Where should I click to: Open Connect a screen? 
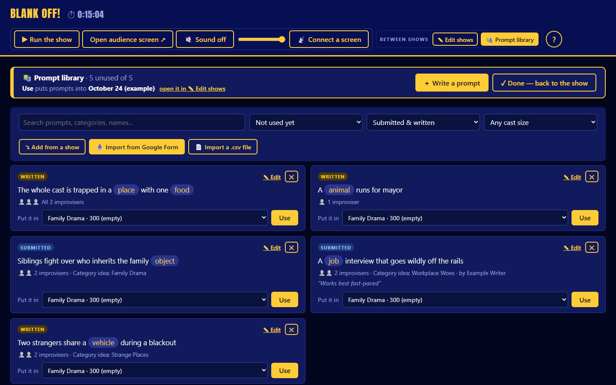[329, 39]
